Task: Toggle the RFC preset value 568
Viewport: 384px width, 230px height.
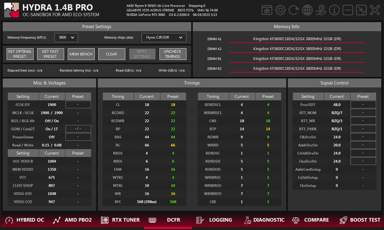Action: coord(173,202)
